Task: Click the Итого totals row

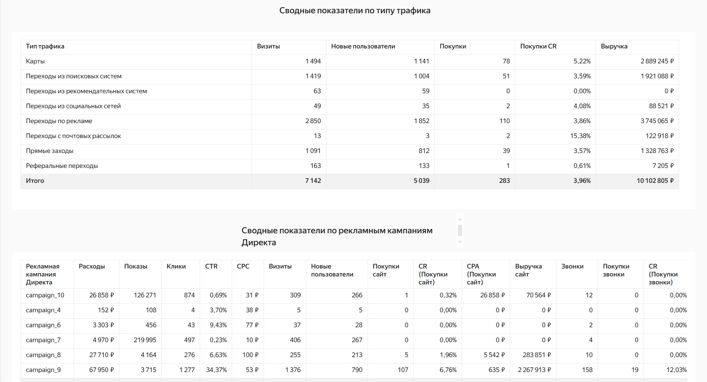Action: click(35, 181)
